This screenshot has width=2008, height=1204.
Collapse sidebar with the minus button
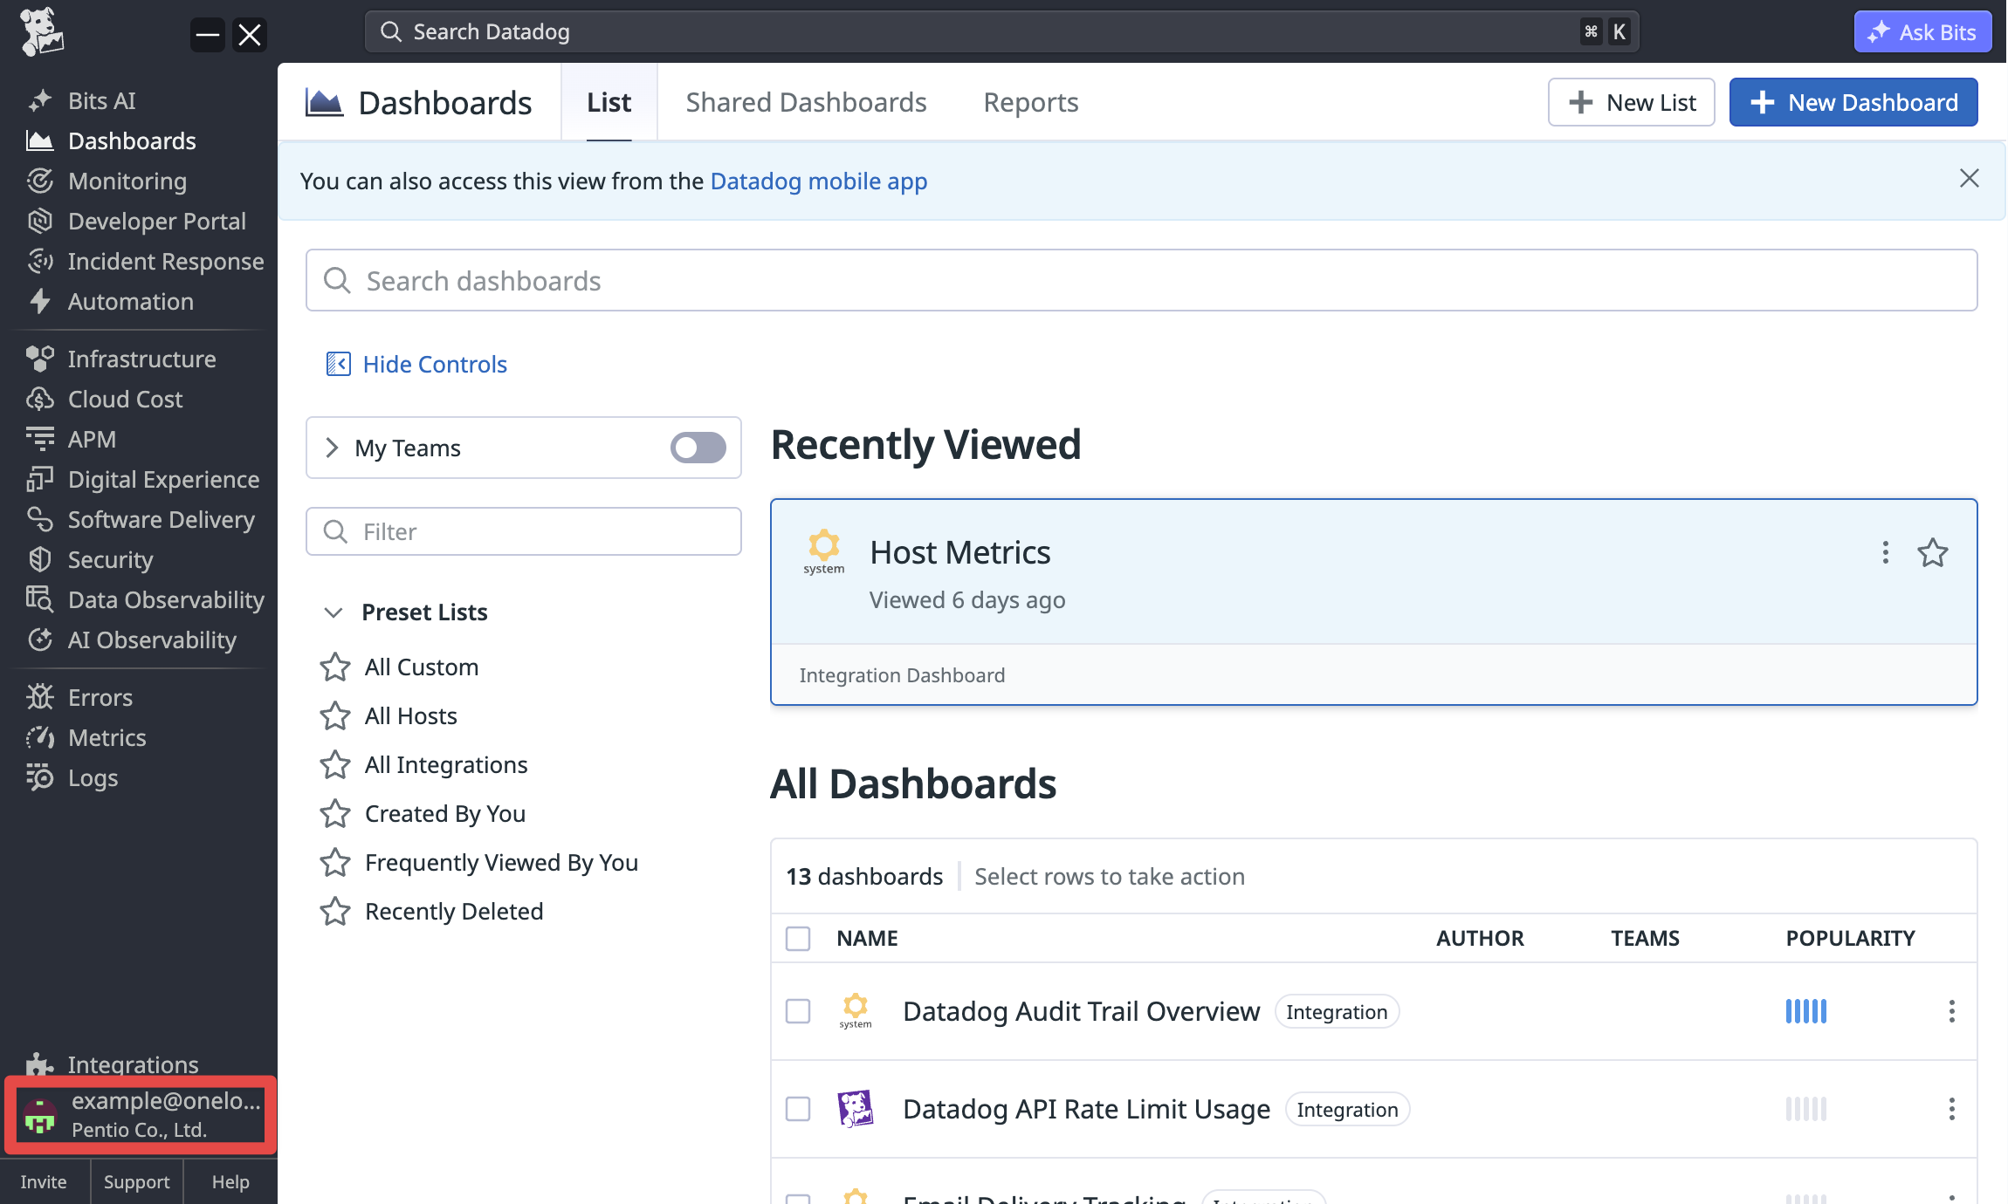point(207,35)
